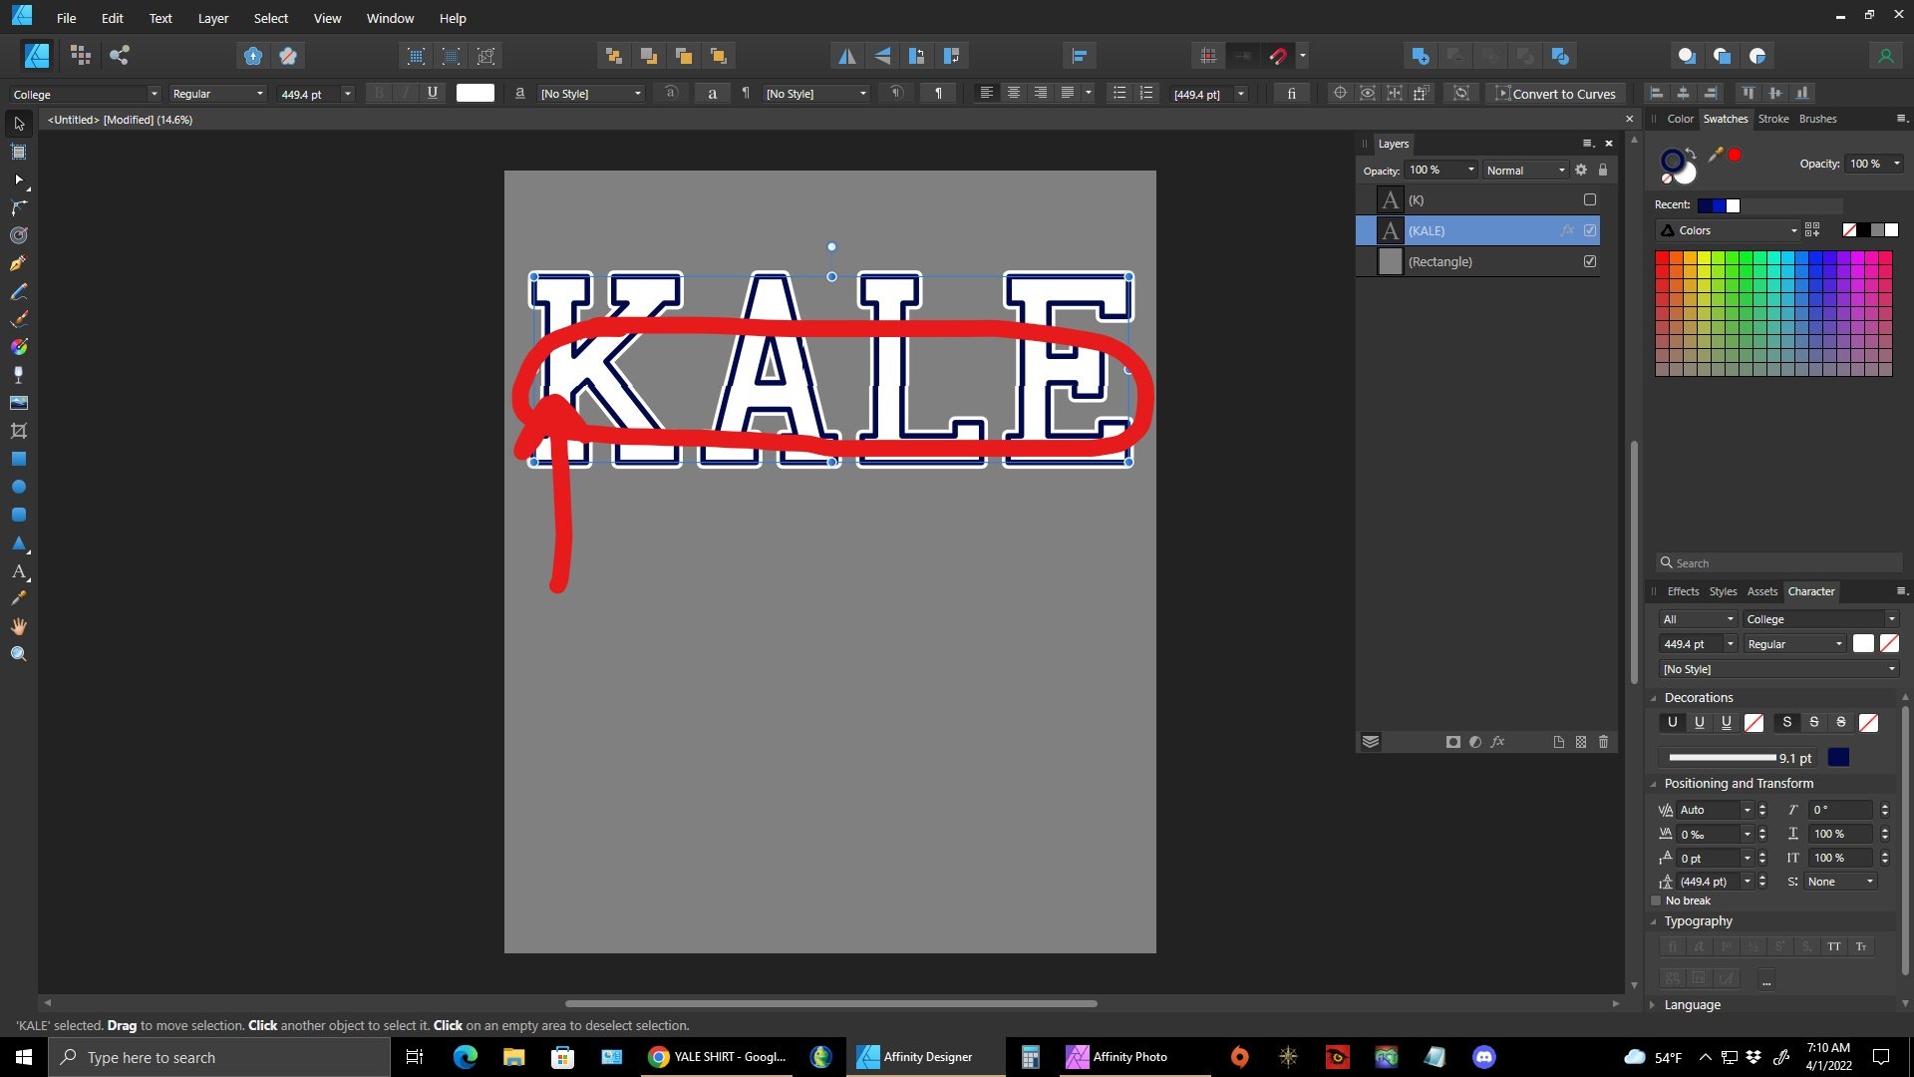This screenshot has width=1914, height=1077.
Task: Select the Rectangle shape tool
Action: [19, 459]
